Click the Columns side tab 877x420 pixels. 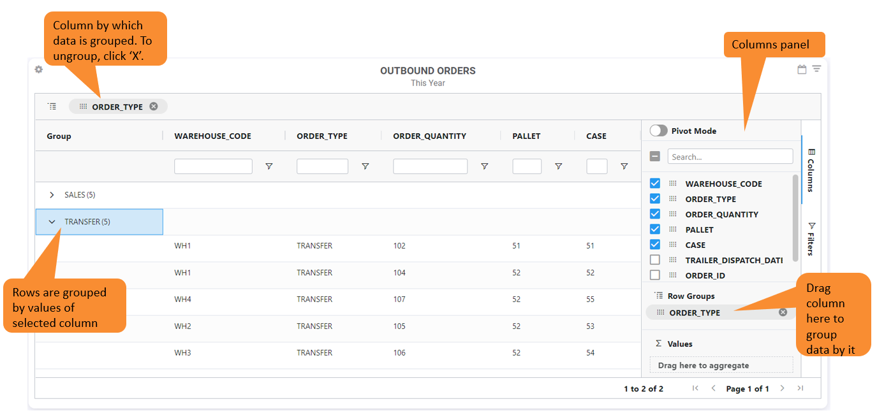point(811,170)
